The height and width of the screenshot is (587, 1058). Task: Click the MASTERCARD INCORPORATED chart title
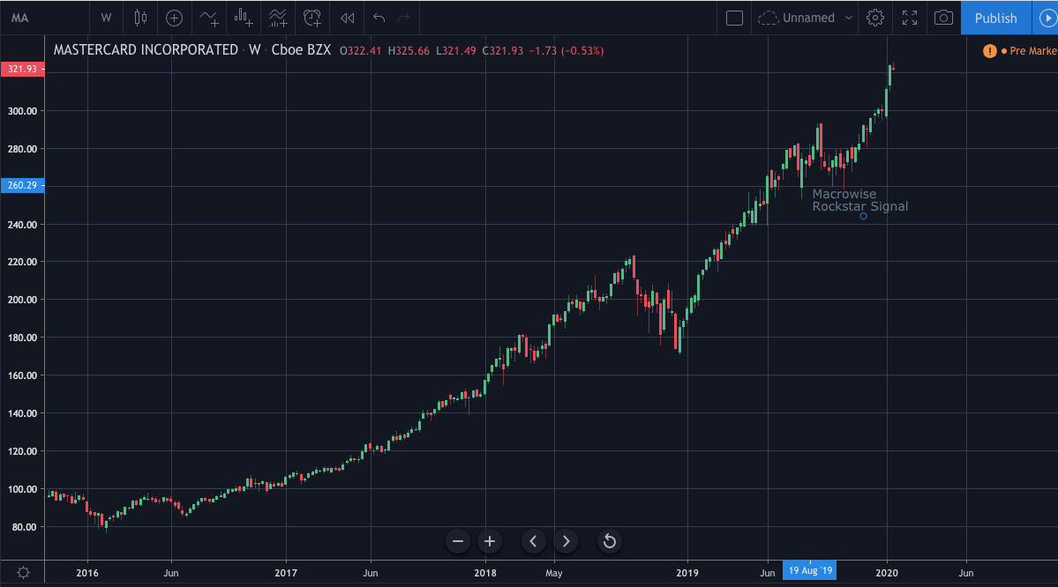[x=146, y=50]
